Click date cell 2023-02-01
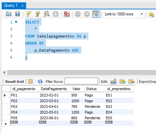The image size is (156, 133). tap(54, 95)
